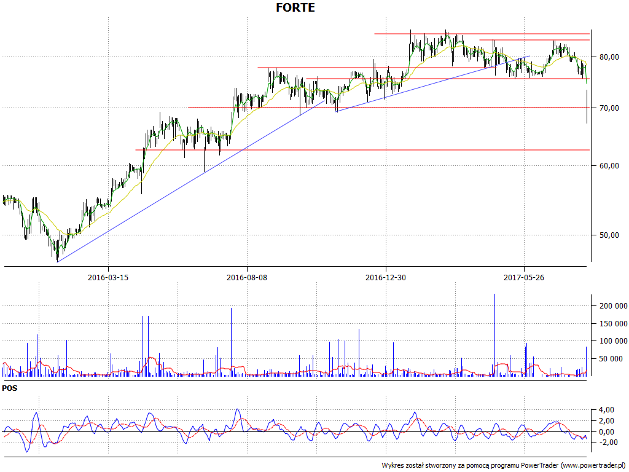This screenshot has height=472, width=629.
Task: Click the FORTE chart title
Action: (295, 7)
